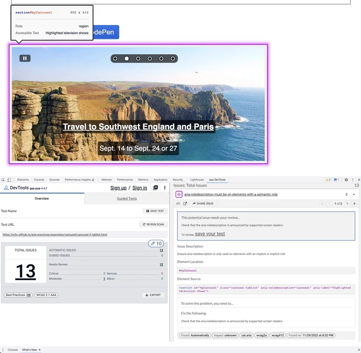Expand the issue list dropdown arrow
Image resolution: width=361 pixels, height=353 pixels.
[x=354, y=195]
